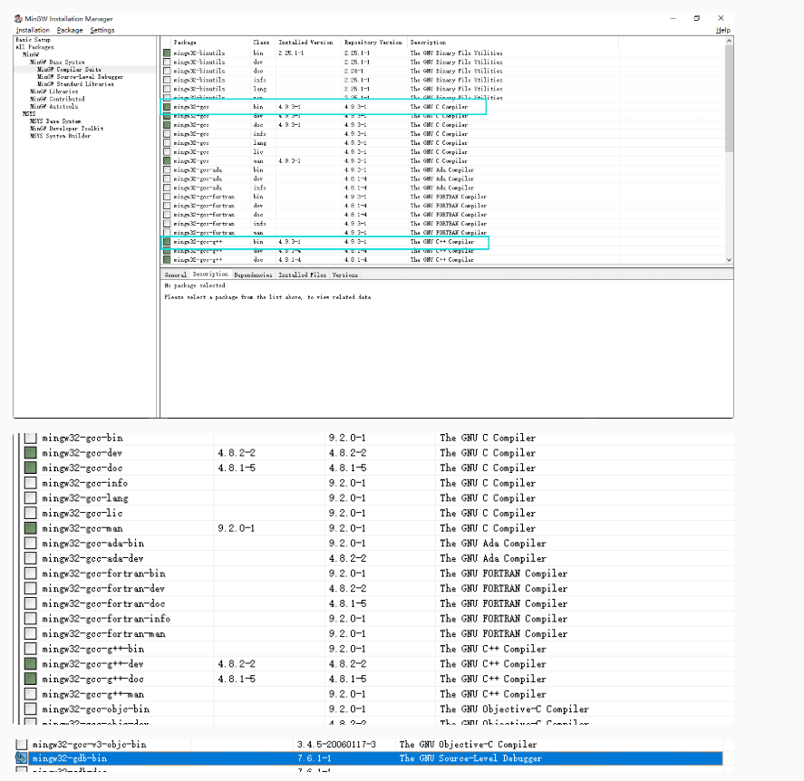Click the install-marked icon beside mingw32-gdb-bin
804x781 pixels.
[x=21, y=758]
